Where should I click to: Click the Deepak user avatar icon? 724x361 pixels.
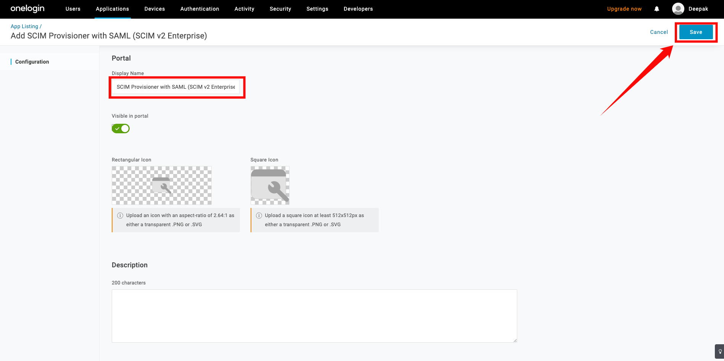coord(678,9)
